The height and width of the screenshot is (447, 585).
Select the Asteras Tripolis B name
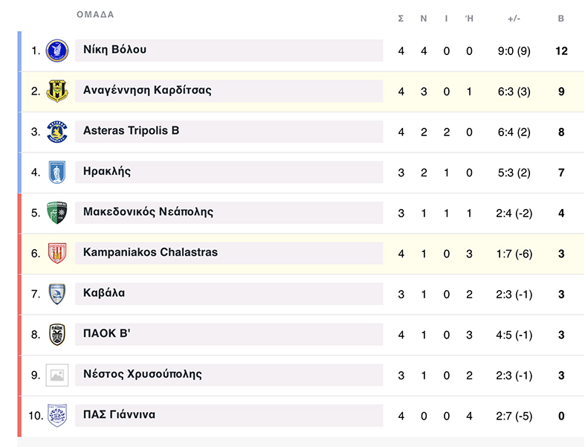(x=131, y=131)
